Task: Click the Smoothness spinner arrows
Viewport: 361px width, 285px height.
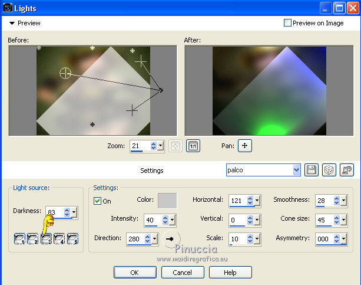Action: coord(337,201)
